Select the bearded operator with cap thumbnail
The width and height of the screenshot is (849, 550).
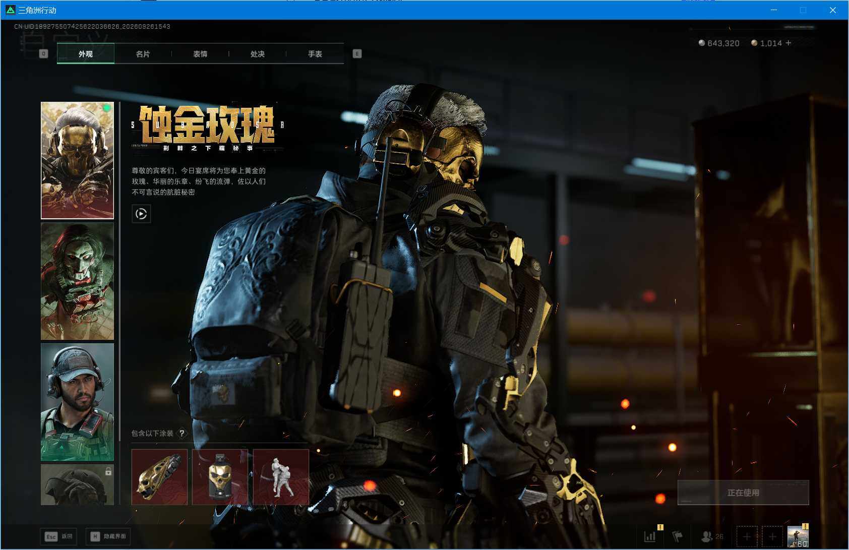(77, 402)
